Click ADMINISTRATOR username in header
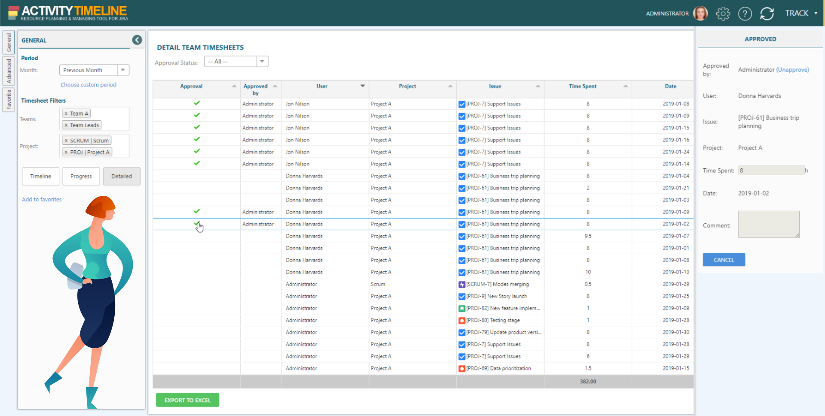The height and width of the screenshot is (416, 825). tap(667, 14)
